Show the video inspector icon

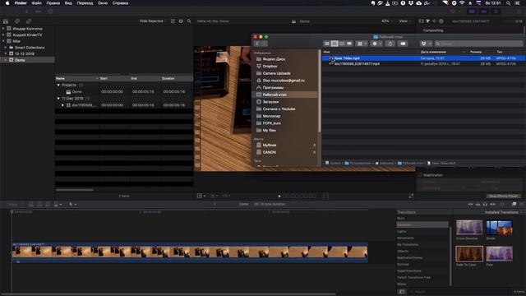422,21
